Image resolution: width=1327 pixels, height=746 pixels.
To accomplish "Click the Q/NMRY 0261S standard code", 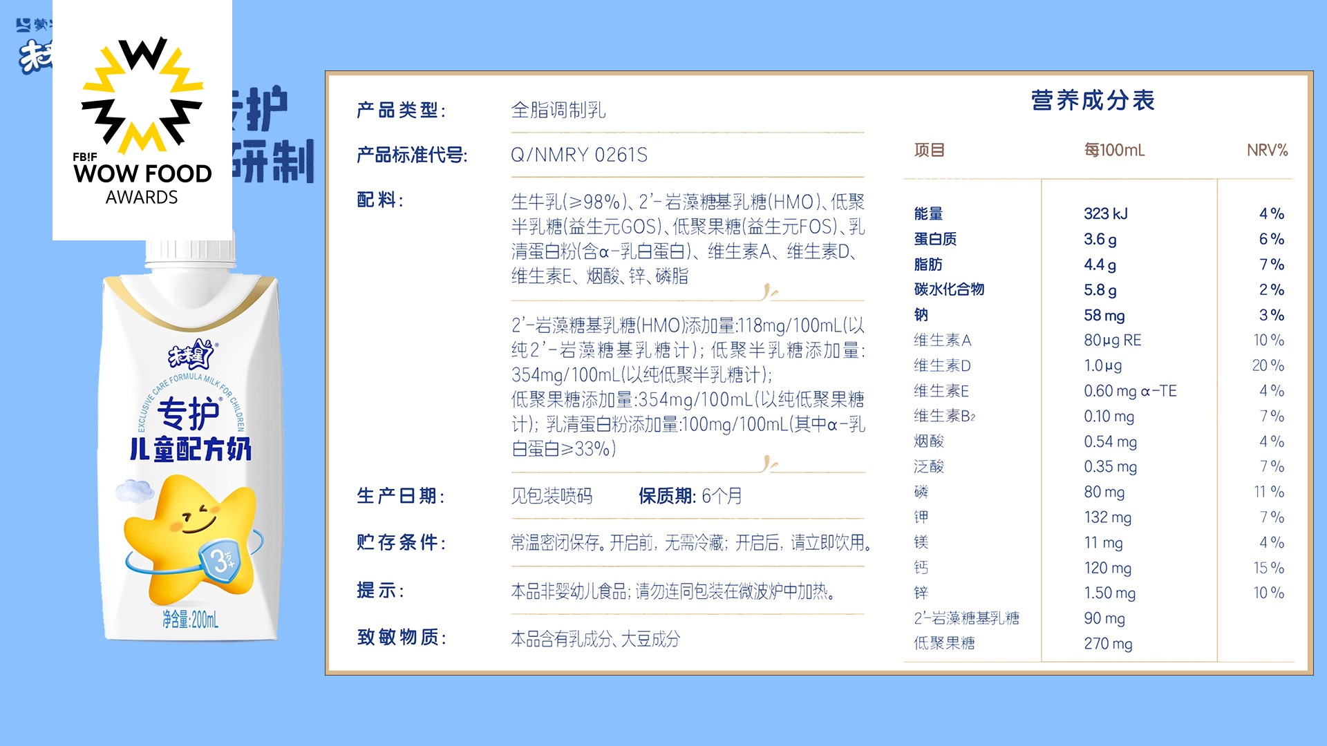I will (x=579, y=155).
